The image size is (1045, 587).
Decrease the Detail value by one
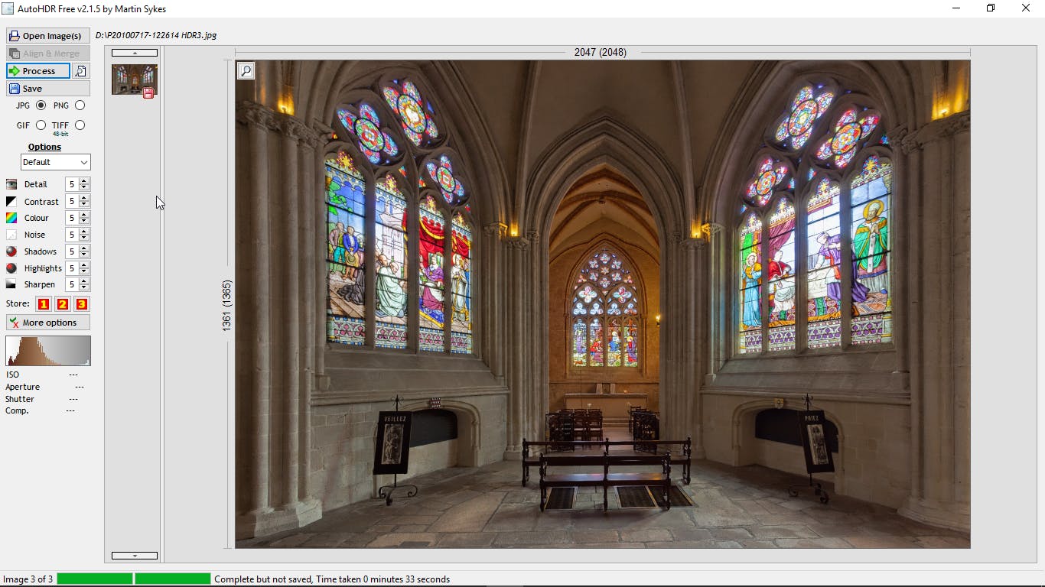[84, 187]
